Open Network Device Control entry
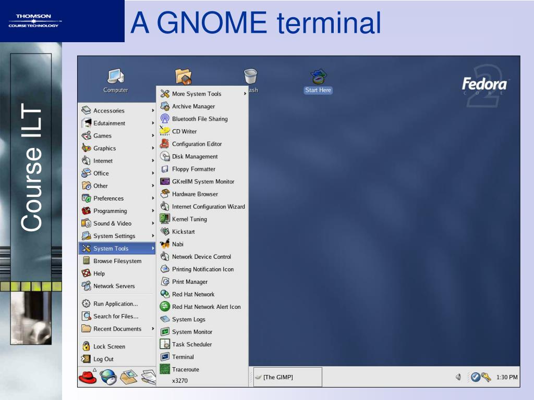Viewport: 534px width, 400px height. [x=202, y=256]
